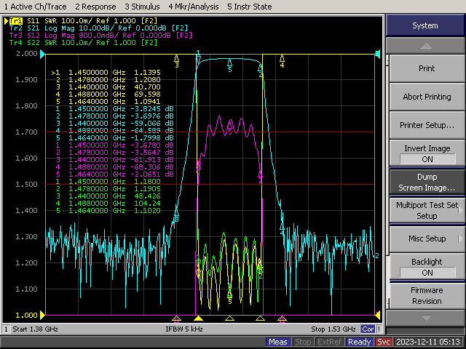The height and width of the screenshot is (349, 466).
Task: Click the Meas status indicator
Action: point(278,342)
